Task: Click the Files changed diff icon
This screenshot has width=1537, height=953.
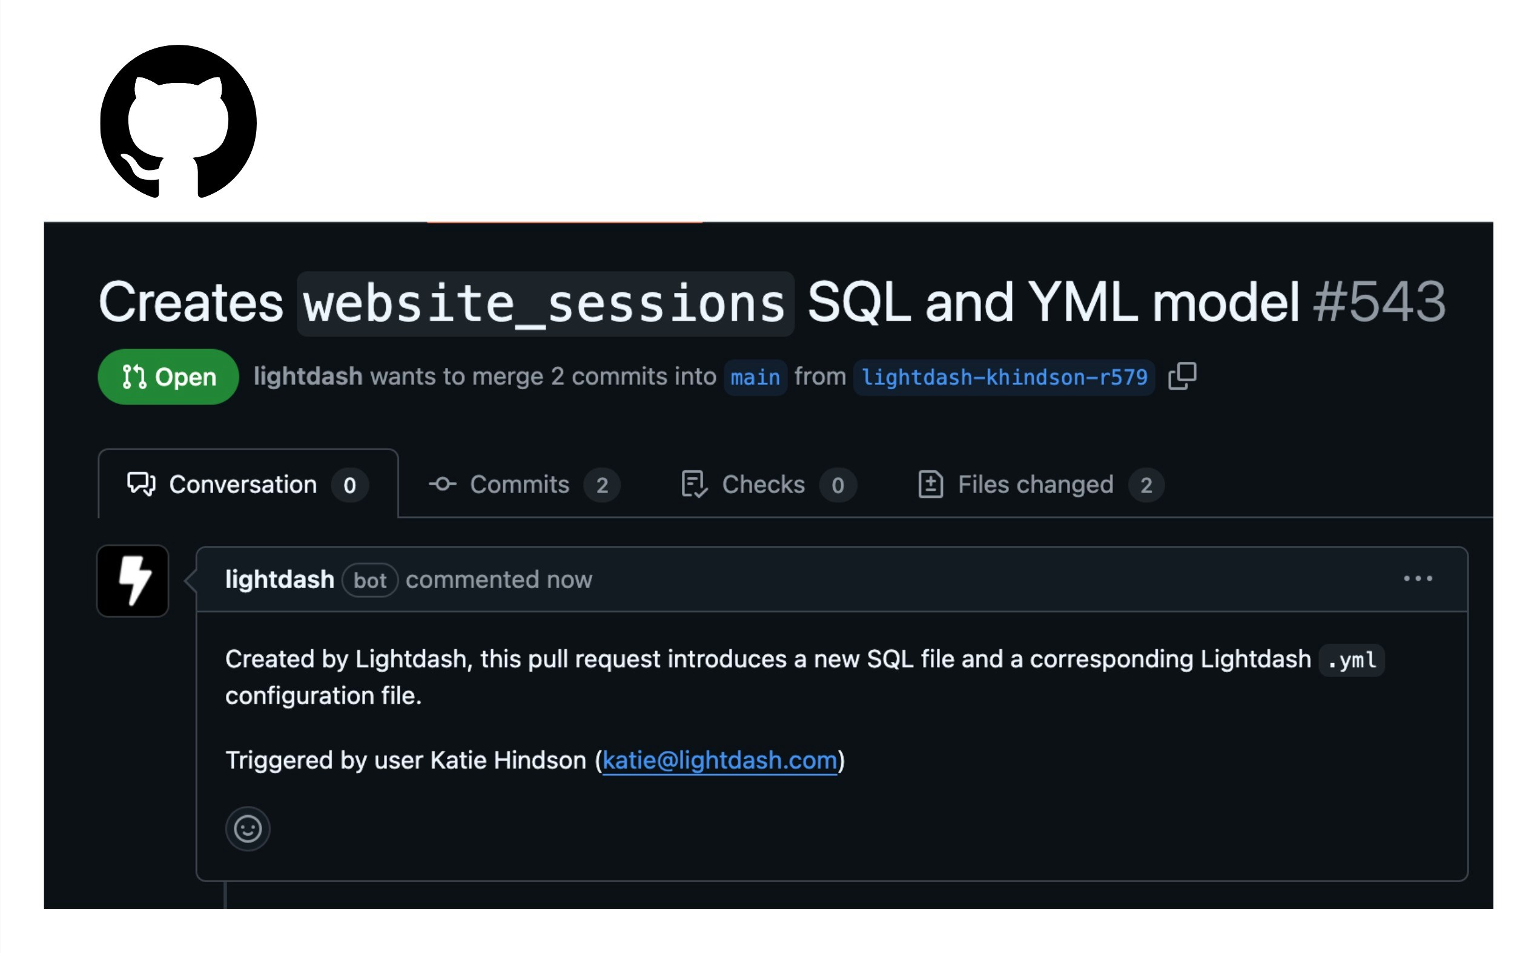Action: click(930, 484)
